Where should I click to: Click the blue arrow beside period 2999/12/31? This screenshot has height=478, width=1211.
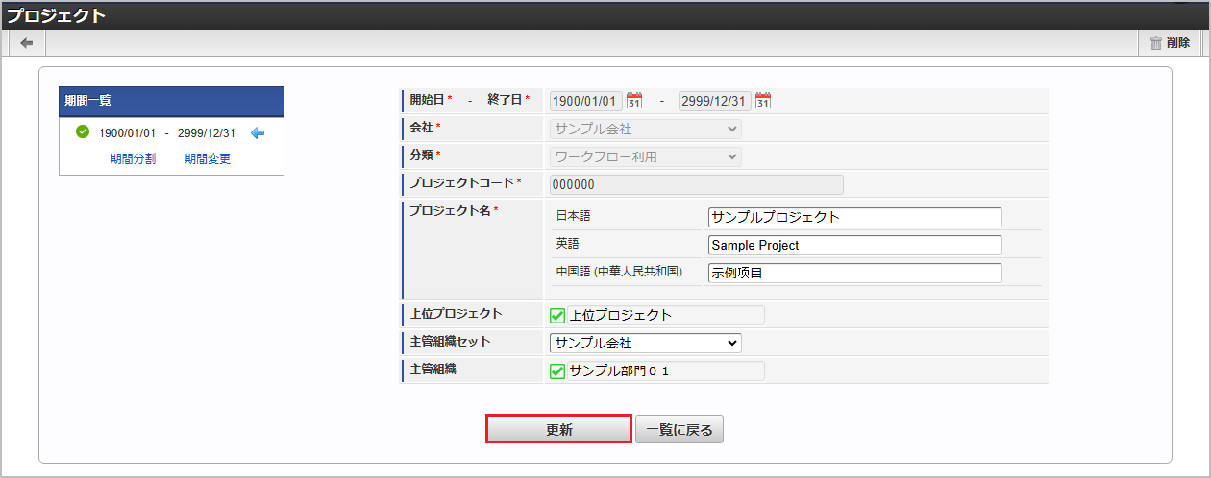click(x=257, y=133)
